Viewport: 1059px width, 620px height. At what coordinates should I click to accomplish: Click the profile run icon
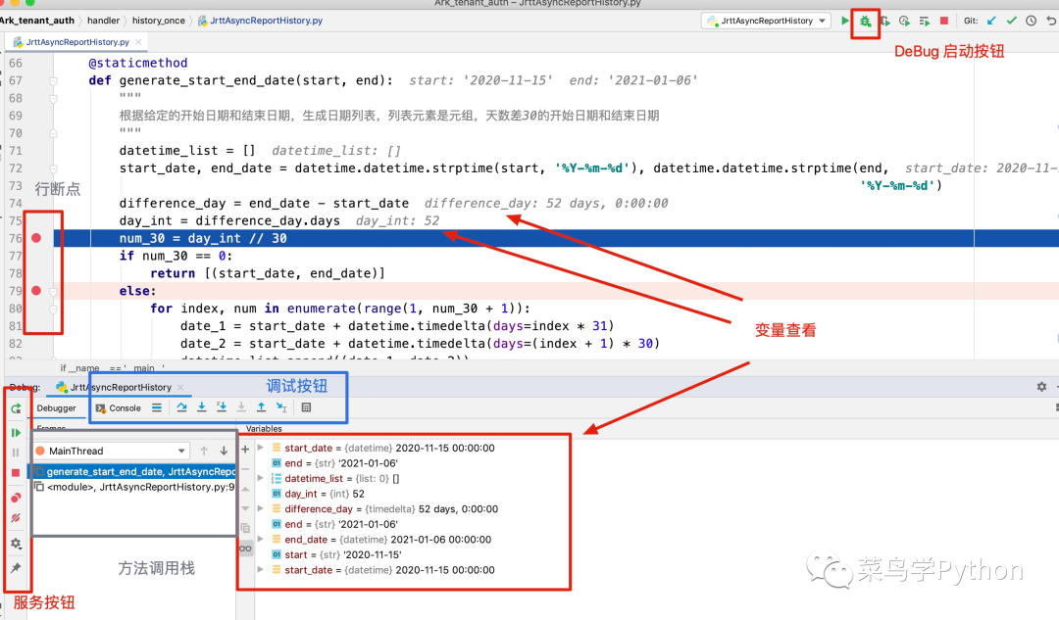click(x=904, y=22)
